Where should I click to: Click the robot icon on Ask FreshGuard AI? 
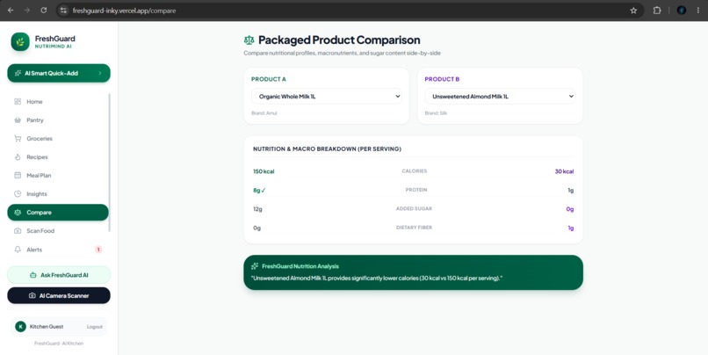click(33, 275)
